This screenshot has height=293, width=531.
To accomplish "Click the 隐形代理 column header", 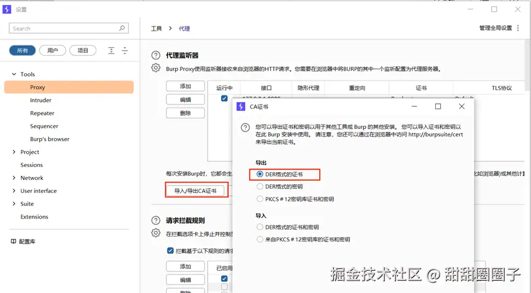I will 308,88.
